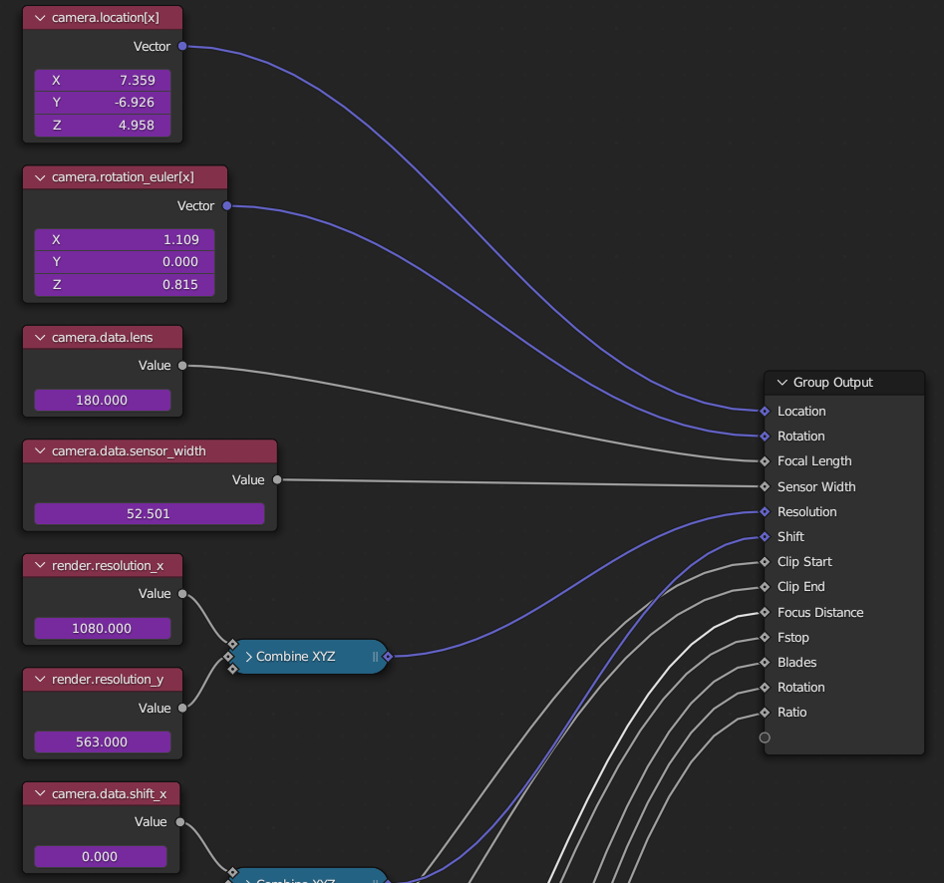
Task: Click the Focus Distance label
Action: tap(820, 613)
